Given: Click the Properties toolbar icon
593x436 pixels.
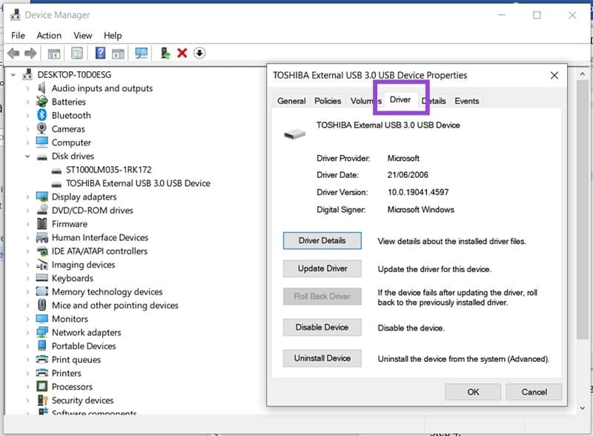Looking at the screenshot, I should point(76,53).
